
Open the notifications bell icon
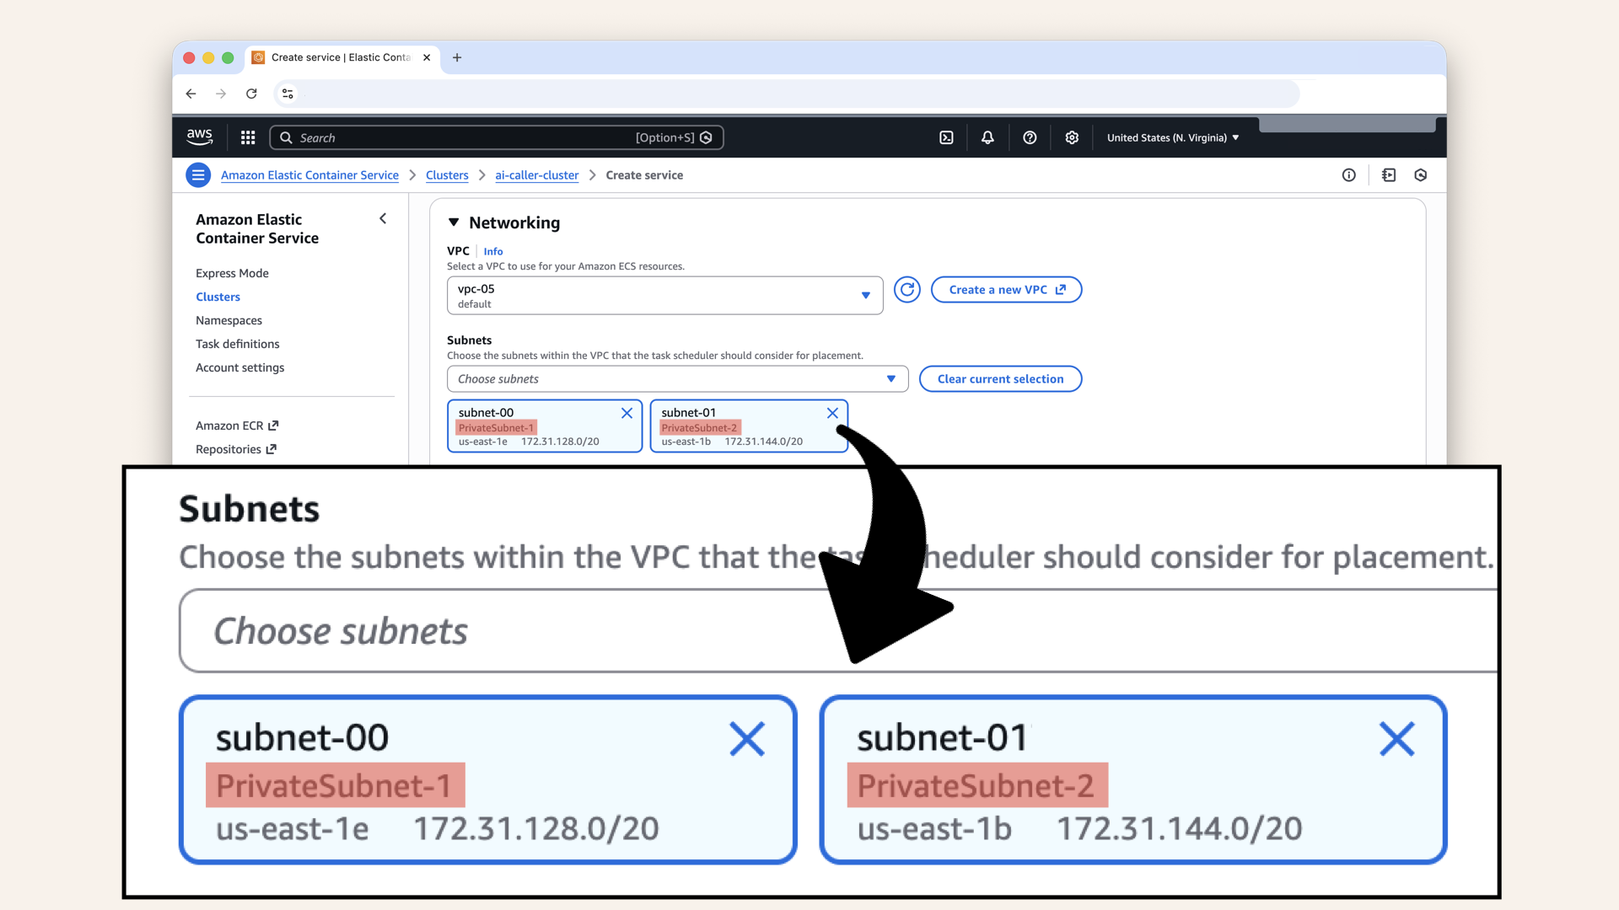987,136
